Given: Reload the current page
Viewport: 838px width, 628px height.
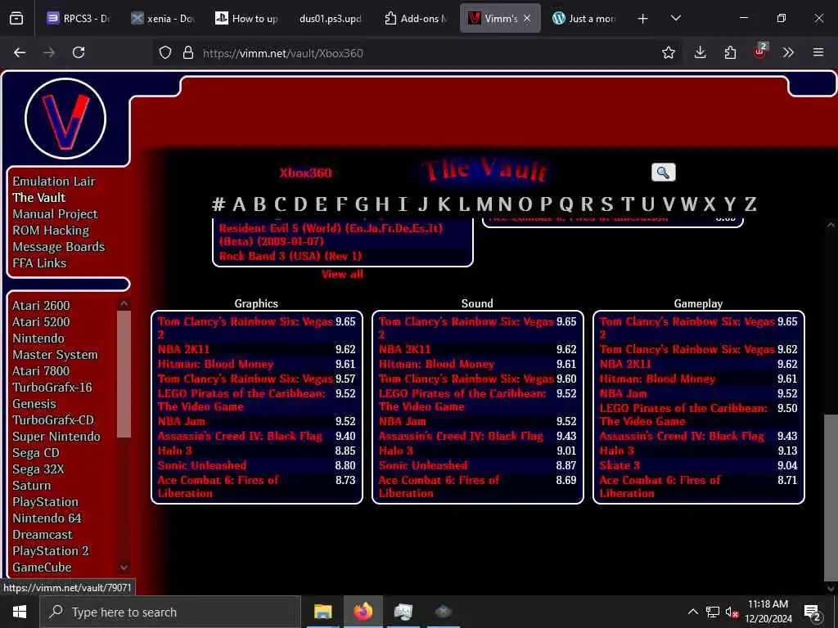Looking at the screenshot, I should pyautogui.click(x=79, y=52).
